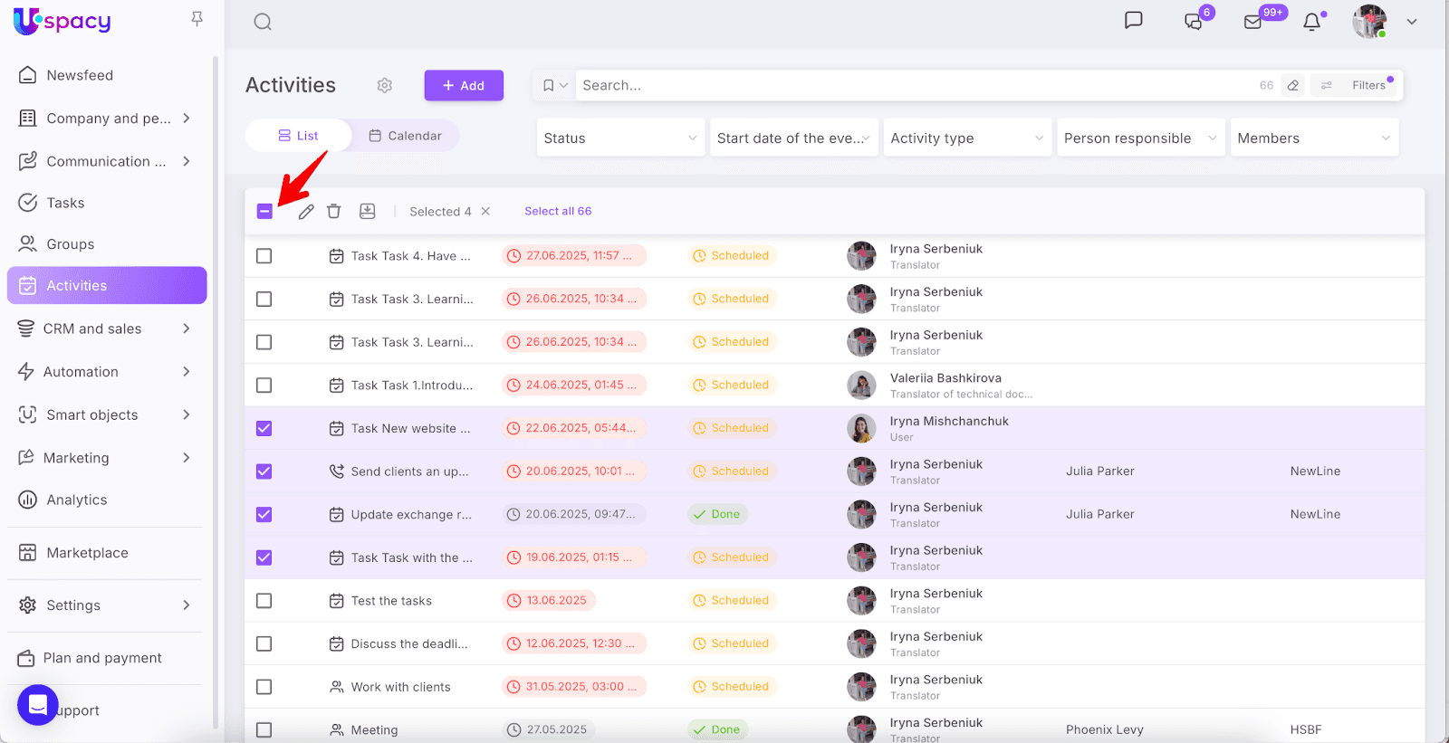Open the Status filter dropdown
Screen dimensions: 1449x743
(x=620, y=138)
